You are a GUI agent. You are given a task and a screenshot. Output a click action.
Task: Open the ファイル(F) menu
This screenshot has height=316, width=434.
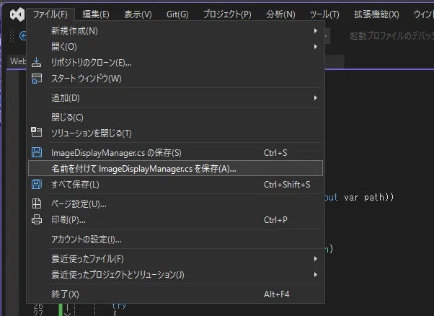50,14
